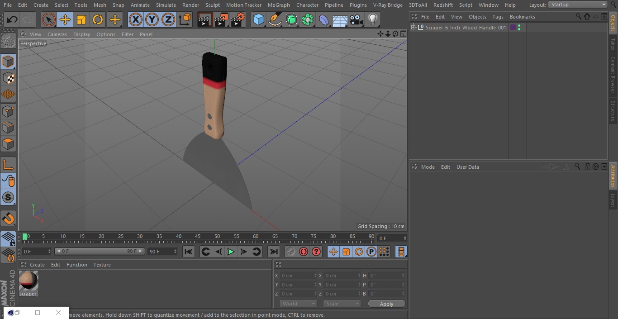The image size is (618, 319).
Task: Select Edges mode cube icon
Action: (8, 128)
